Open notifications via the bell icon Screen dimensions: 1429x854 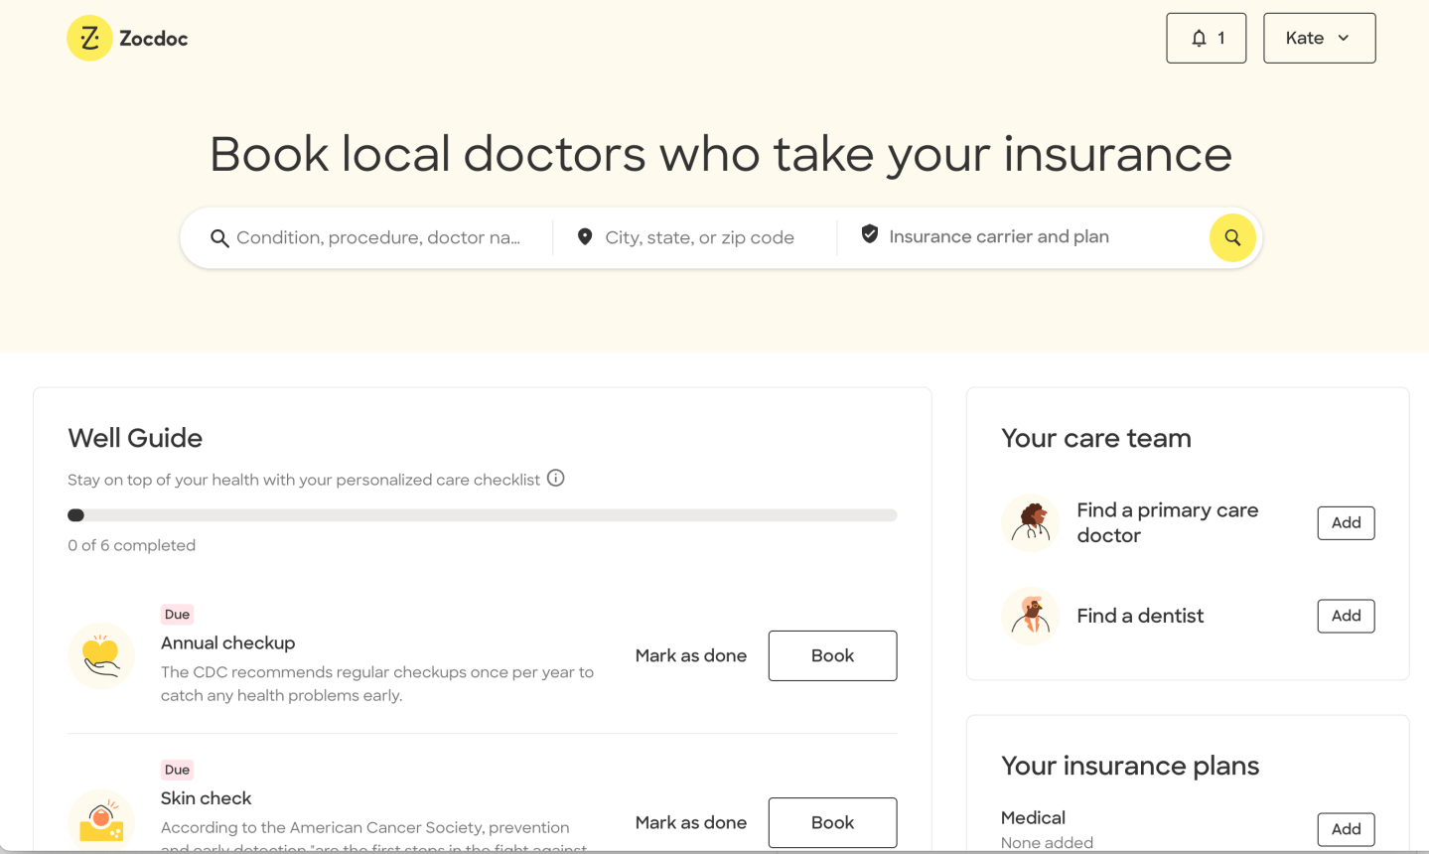(1200, 38)
